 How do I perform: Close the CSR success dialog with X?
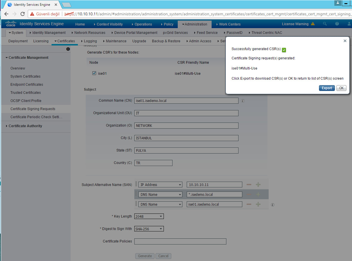[345, 41]
